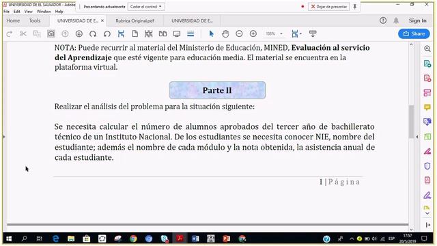Enter full screen monitor icon

tap(177, 34)
